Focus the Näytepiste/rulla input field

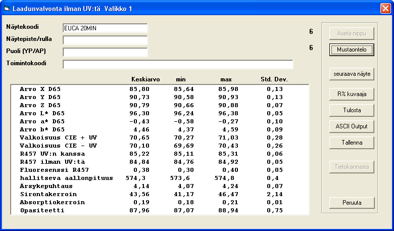coord(105,40)
